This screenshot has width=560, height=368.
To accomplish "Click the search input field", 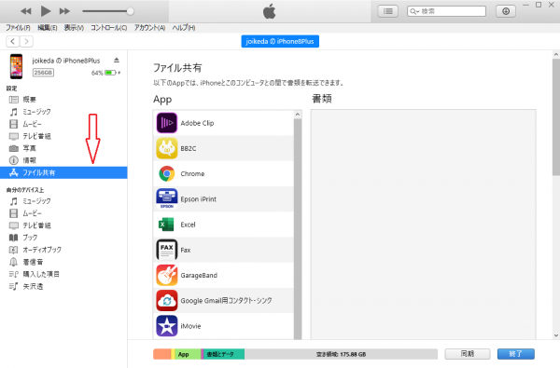I will (446, 11).
